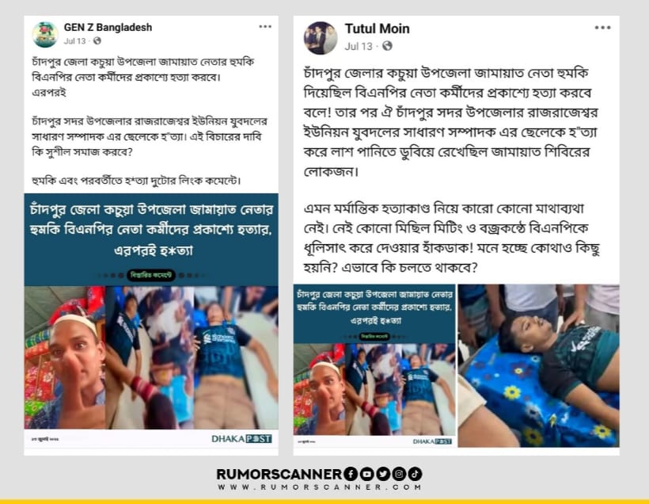
Task: Open three-dot menu on Tutul Moin post
Action: click(602, 28)
